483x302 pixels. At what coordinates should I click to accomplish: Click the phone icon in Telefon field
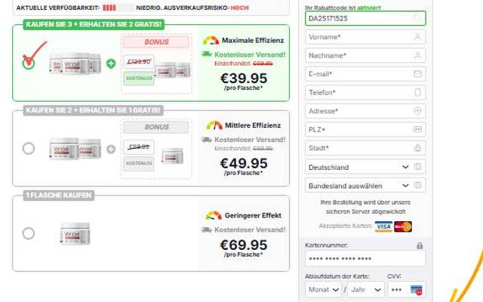click(418, 92)
